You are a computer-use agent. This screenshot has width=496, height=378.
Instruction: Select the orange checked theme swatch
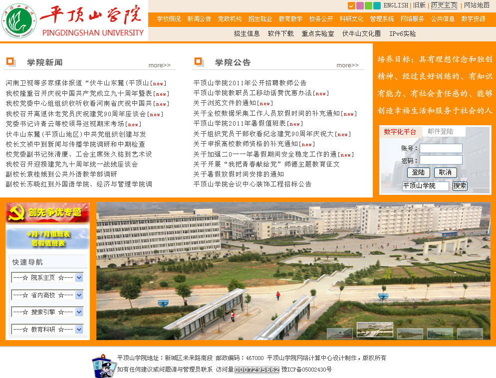(351, 6)
